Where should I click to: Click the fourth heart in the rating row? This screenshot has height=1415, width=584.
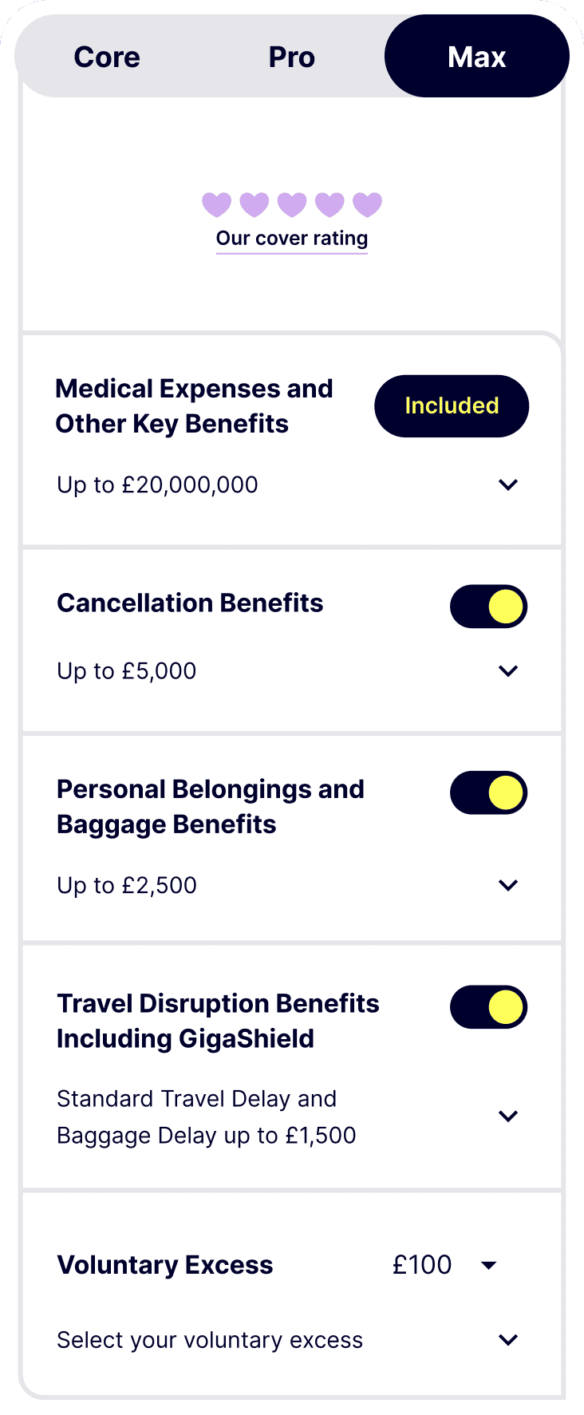coord(329,204)
